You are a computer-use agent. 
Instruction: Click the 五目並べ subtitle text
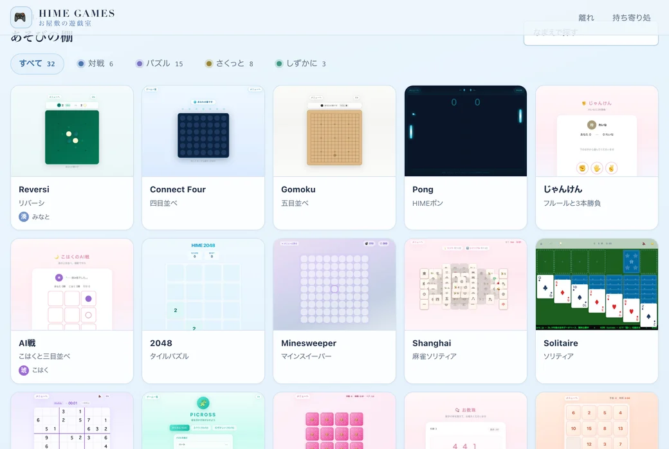click(295, 203)
